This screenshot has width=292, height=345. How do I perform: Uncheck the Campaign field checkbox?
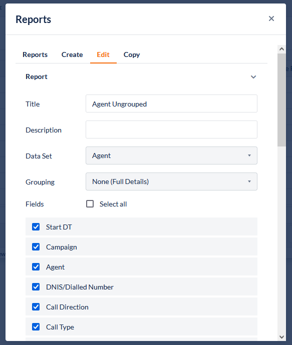pos(36,247)
